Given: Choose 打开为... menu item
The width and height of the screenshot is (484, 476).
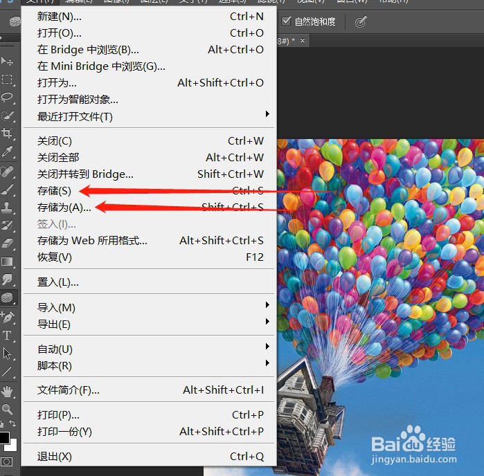Looking at the screenshot, I should point(149,83).
